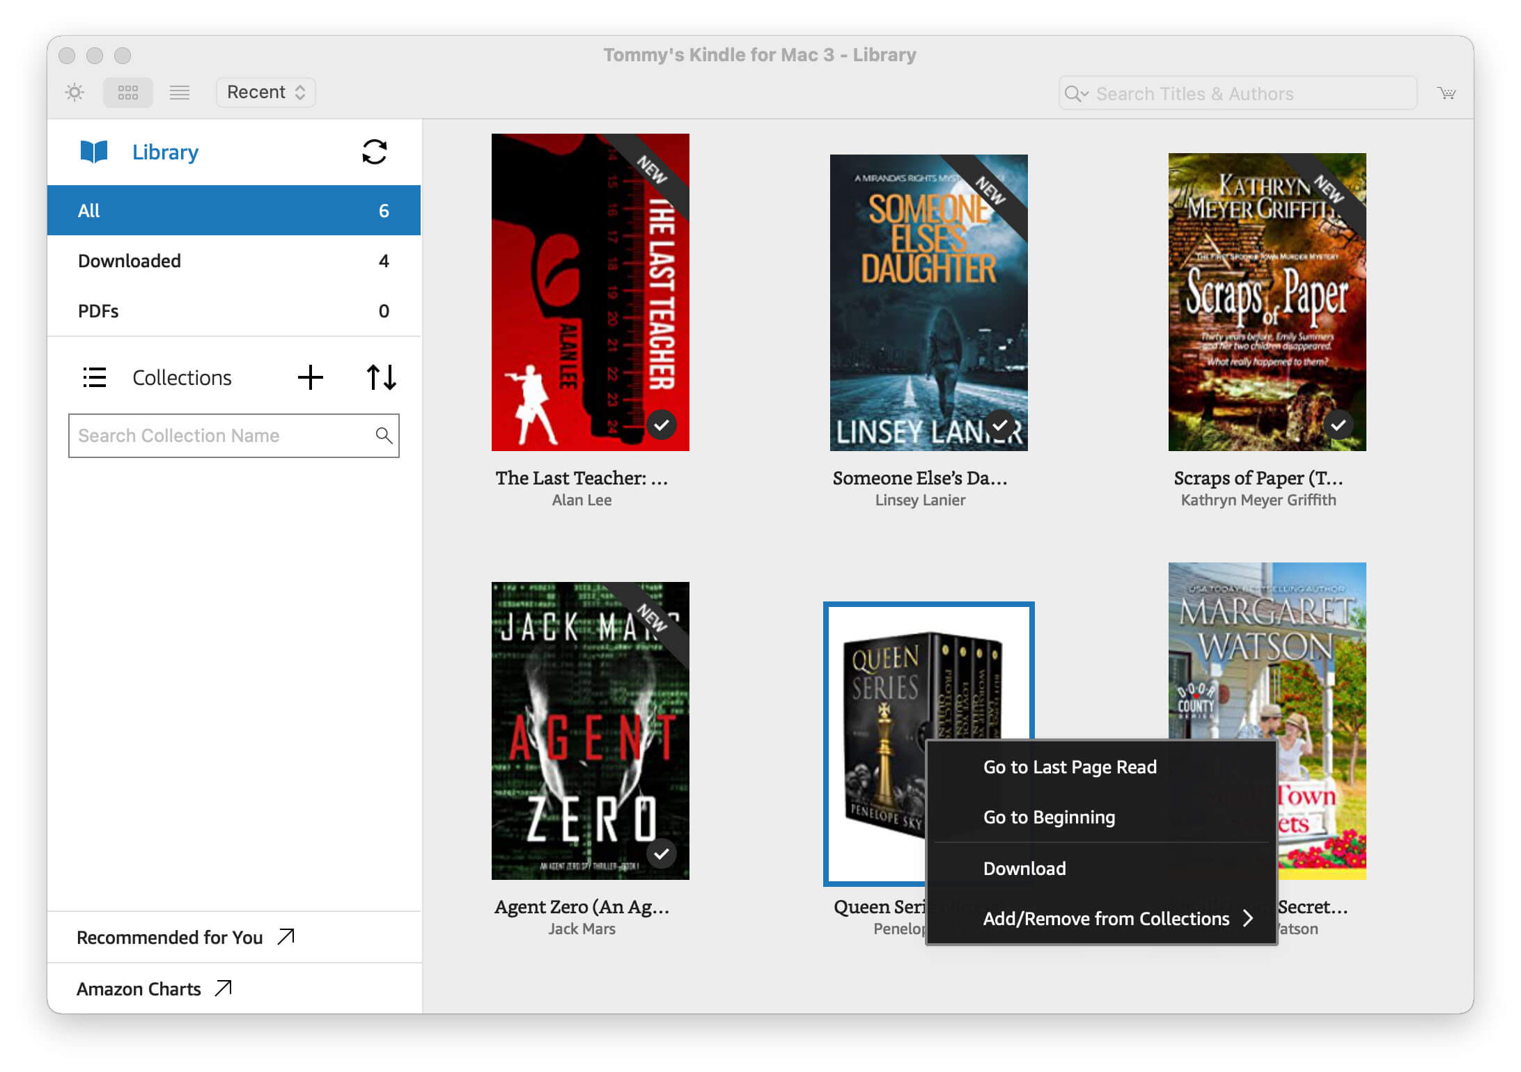1521x1072 pixels.
Task: Open Scraps of Paper book cover
Action: pos(1267,302)
